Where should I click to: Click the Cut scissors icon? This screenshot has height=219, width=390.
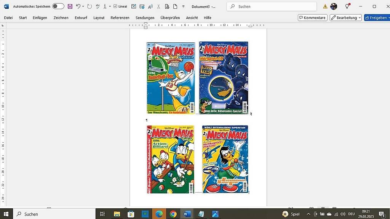click(x=158, y=6)
